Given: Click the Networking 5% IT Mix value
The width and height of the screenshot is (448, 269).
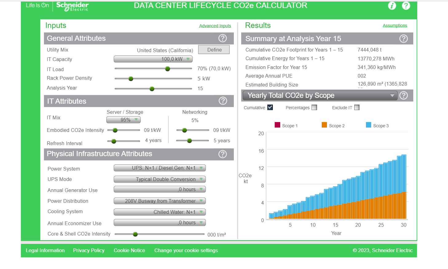Looking at the screenshot, I should click(x=195, y=120).
